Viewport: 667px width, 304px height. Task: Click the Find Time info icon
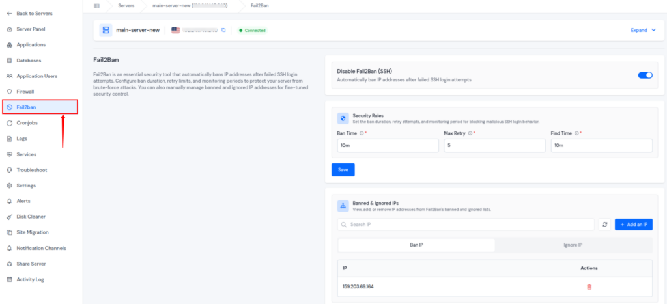[x=577, y=133]
